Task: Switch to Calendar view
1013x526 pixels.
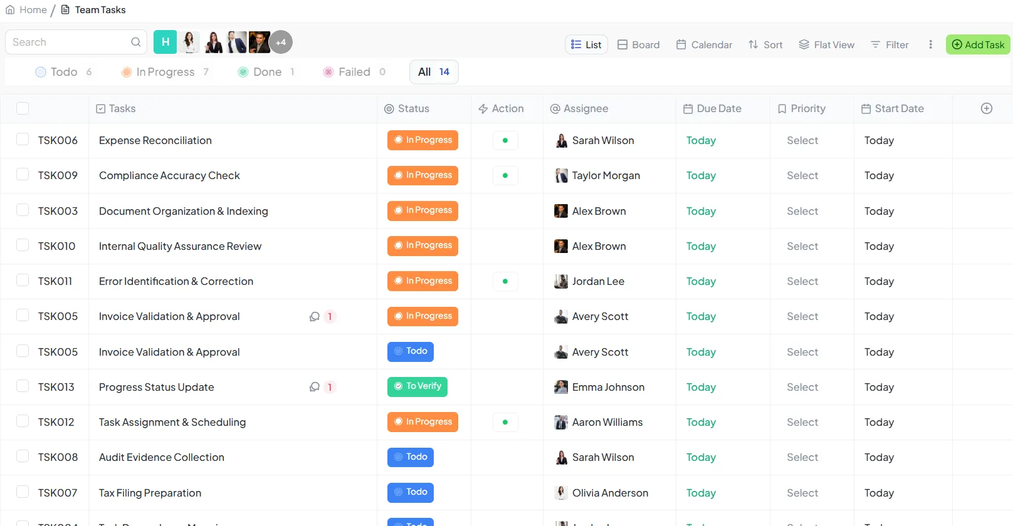Action: pyautogui.click(x=704, y=44)
